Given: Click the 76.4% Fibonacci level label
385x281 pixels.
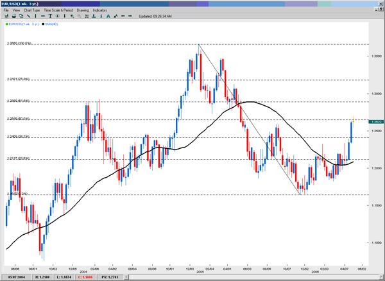Looking at the screenshot, I should [x=19, y=79].
